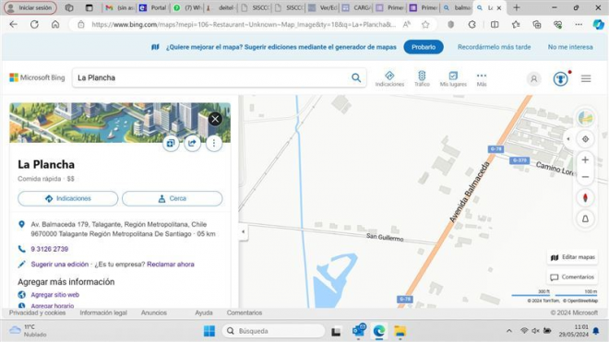Switch to the CARGA tab
Screen dimensions: 609x342
pyautogui.click(x=356, y=7)
